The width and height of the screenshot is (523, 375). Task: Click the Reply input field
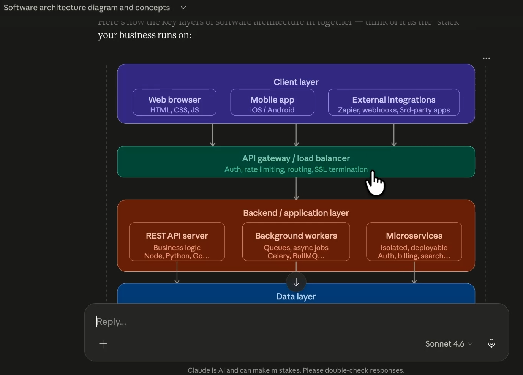click(x=228, y=321)
